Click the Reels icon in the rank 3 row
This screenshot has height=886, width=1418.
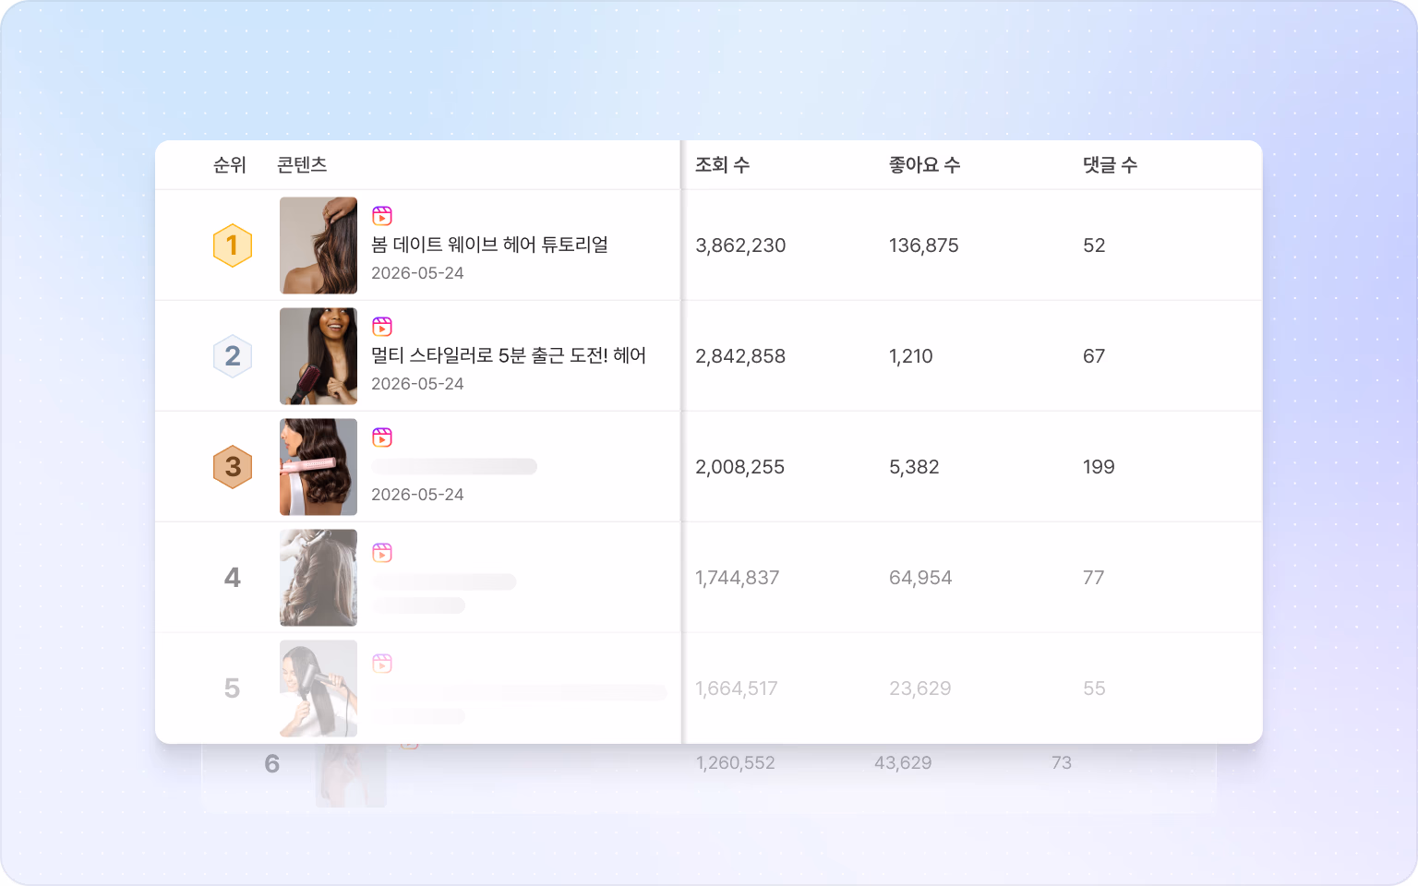382,437
